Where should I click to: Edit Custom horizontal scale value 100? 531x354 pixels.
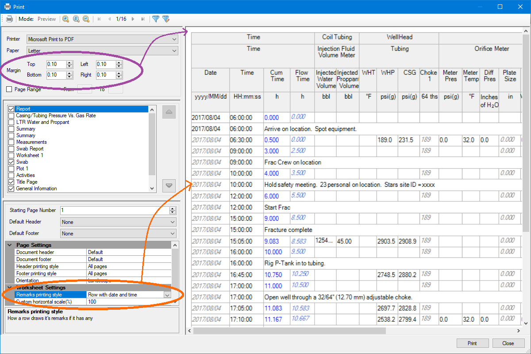[x=128, y=302]
